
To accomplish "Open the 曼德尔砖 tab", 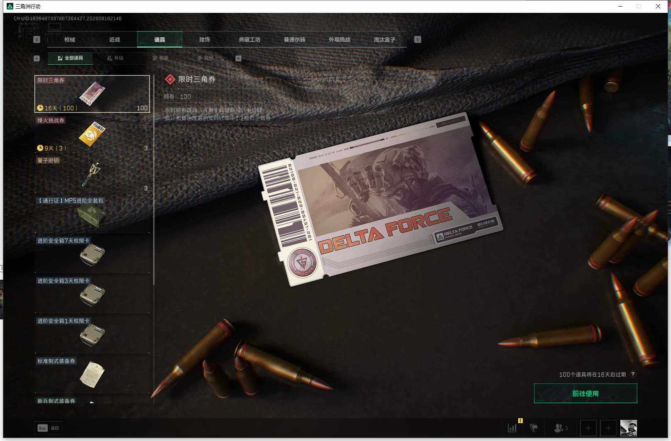I will pos(294,39).
